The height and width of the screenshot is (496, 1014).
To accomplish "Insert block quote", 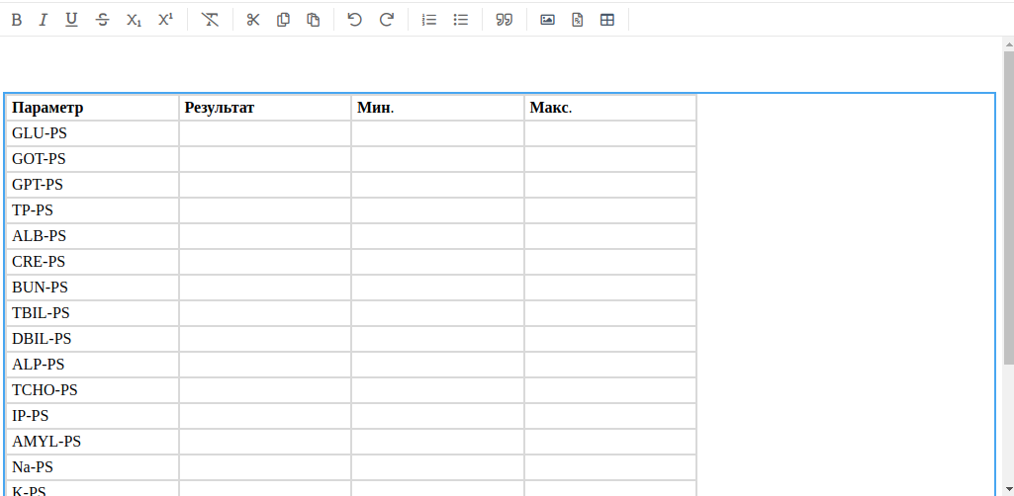I will [504, 20].
